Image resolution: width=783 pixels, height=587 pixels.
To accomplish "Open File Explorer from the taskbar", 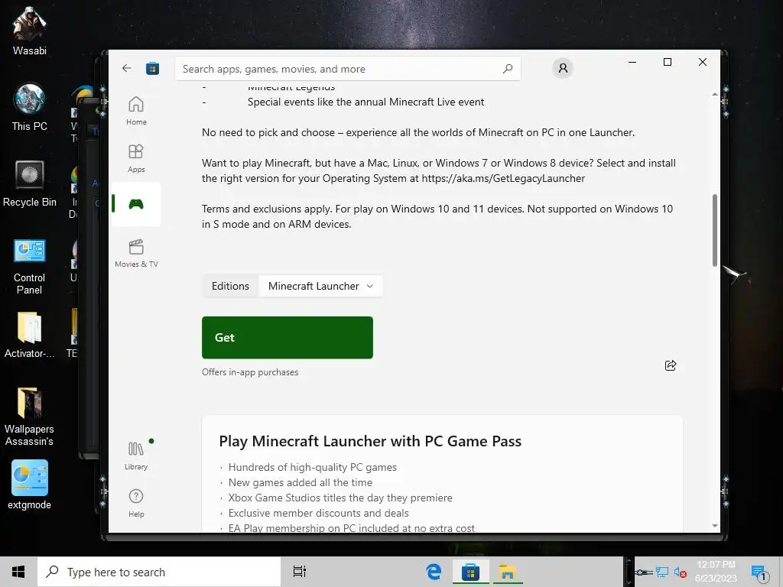I will click(507, 572).
